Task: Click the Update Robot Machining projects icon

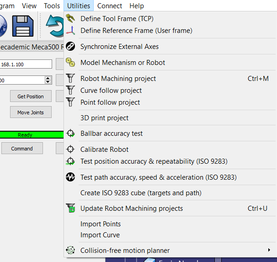Action: [70, 209]
